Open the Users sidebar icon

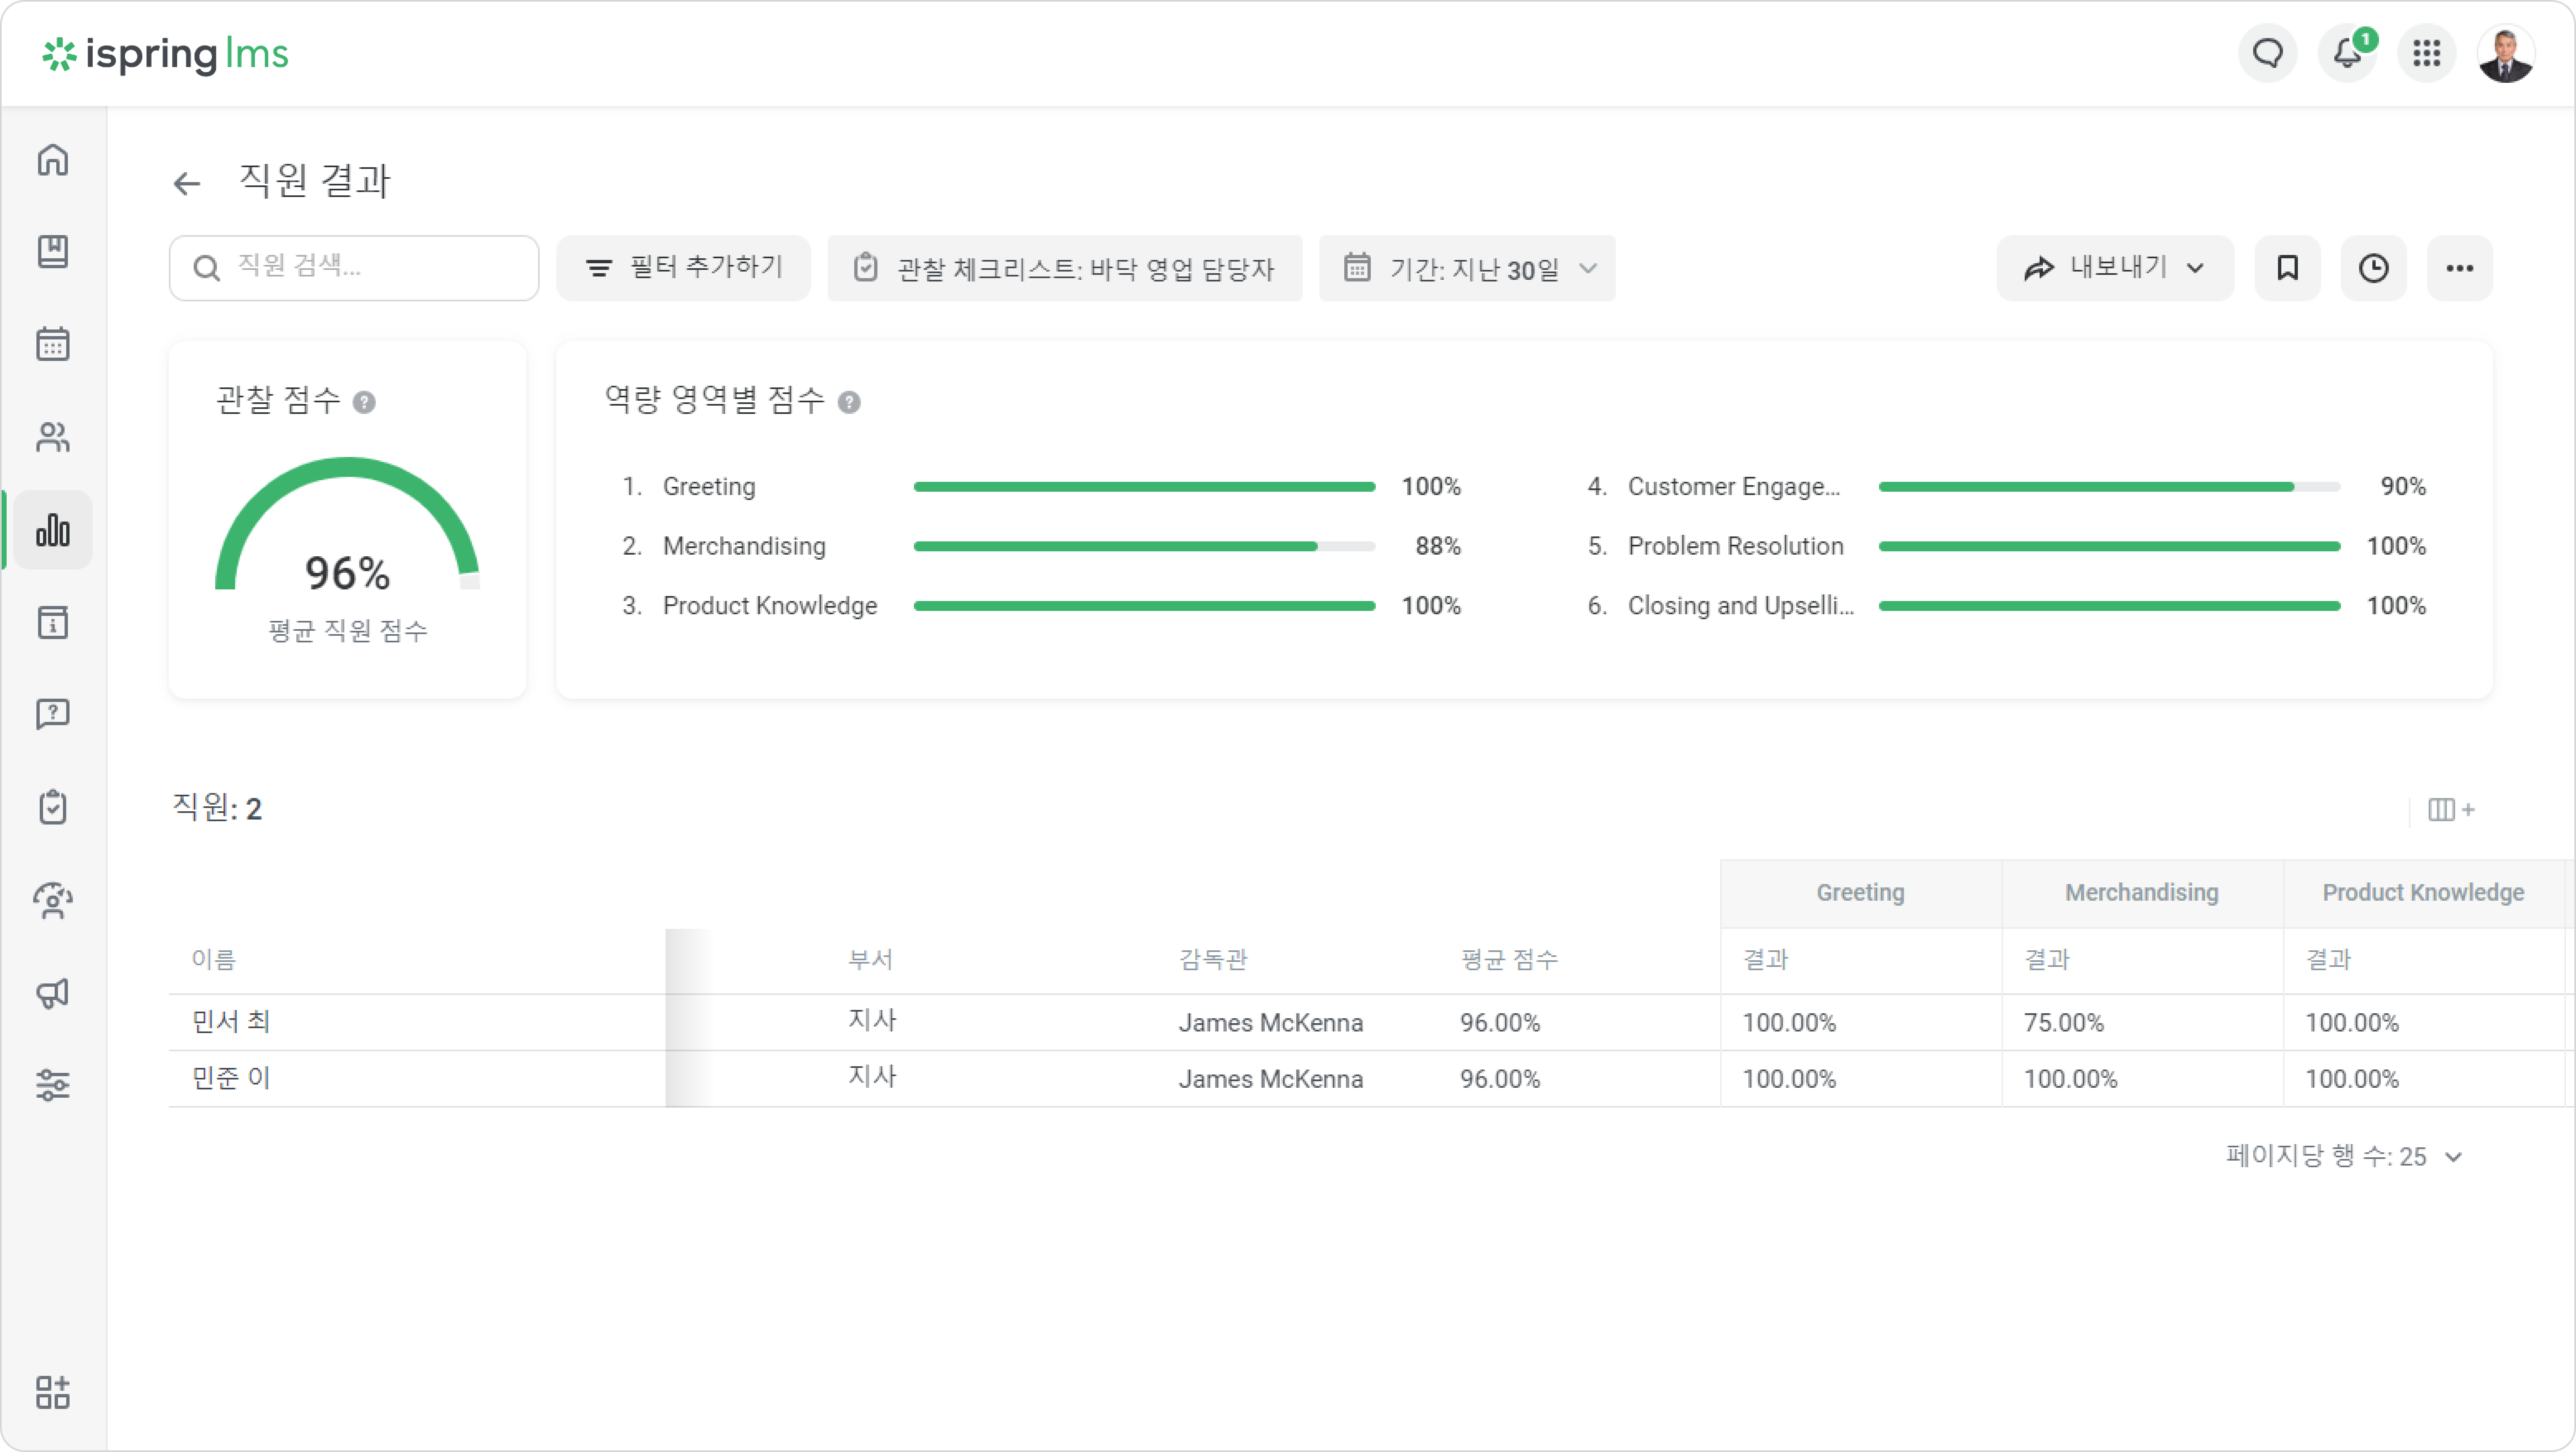[x=53, y=437]
